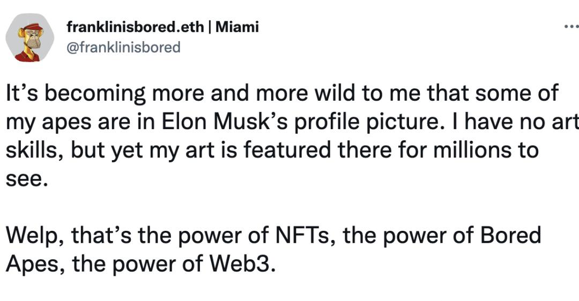Open the tweet's three-dot more options menu
This screenshot has width=579, height=301.
(x=570, y=26)
